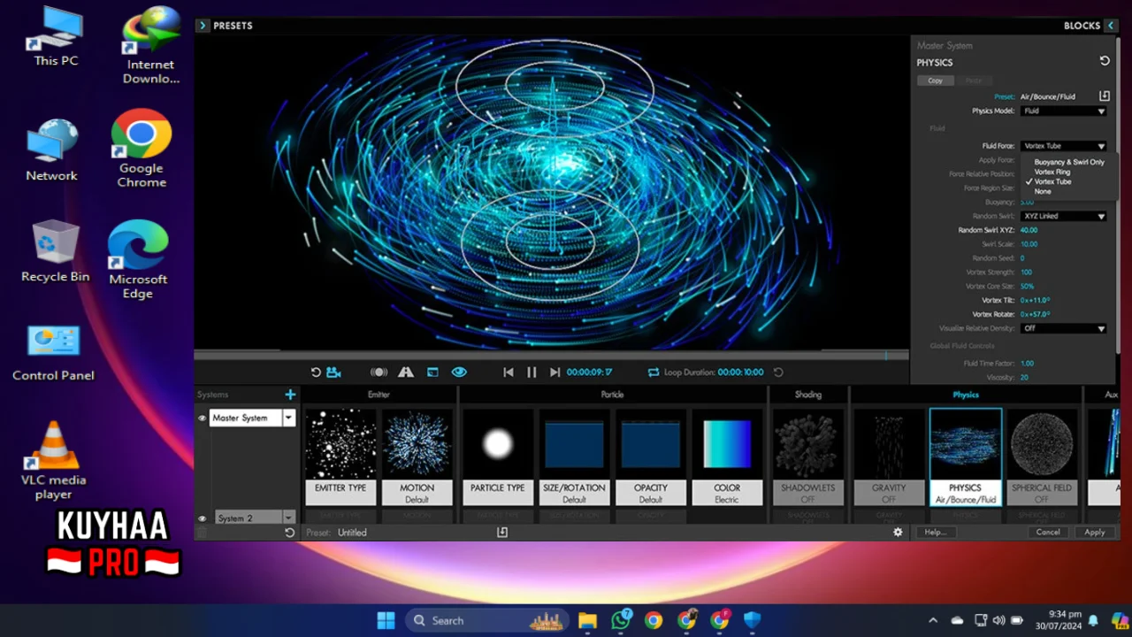Select the Shadowlets block
Viewport: 1132px width, 637px height.
tap(807, 457)
